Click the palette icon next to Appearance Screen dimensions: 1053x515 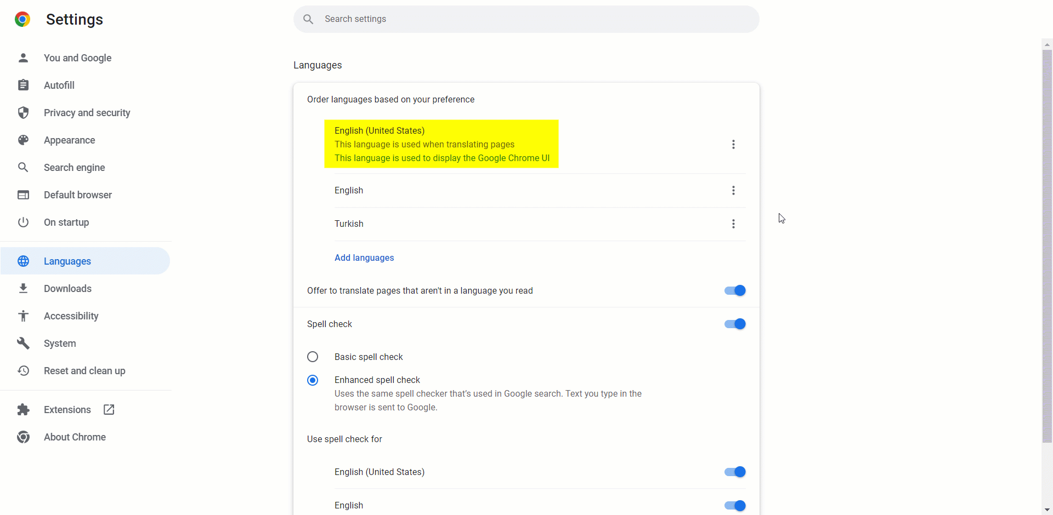point(23,140)
